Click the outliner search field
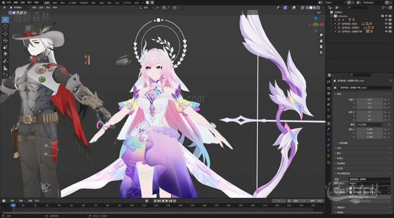 click(357, 8)
